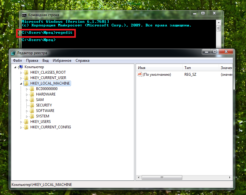
Task: Select the BCD00000000 folder icon
Action: point(32,89)
